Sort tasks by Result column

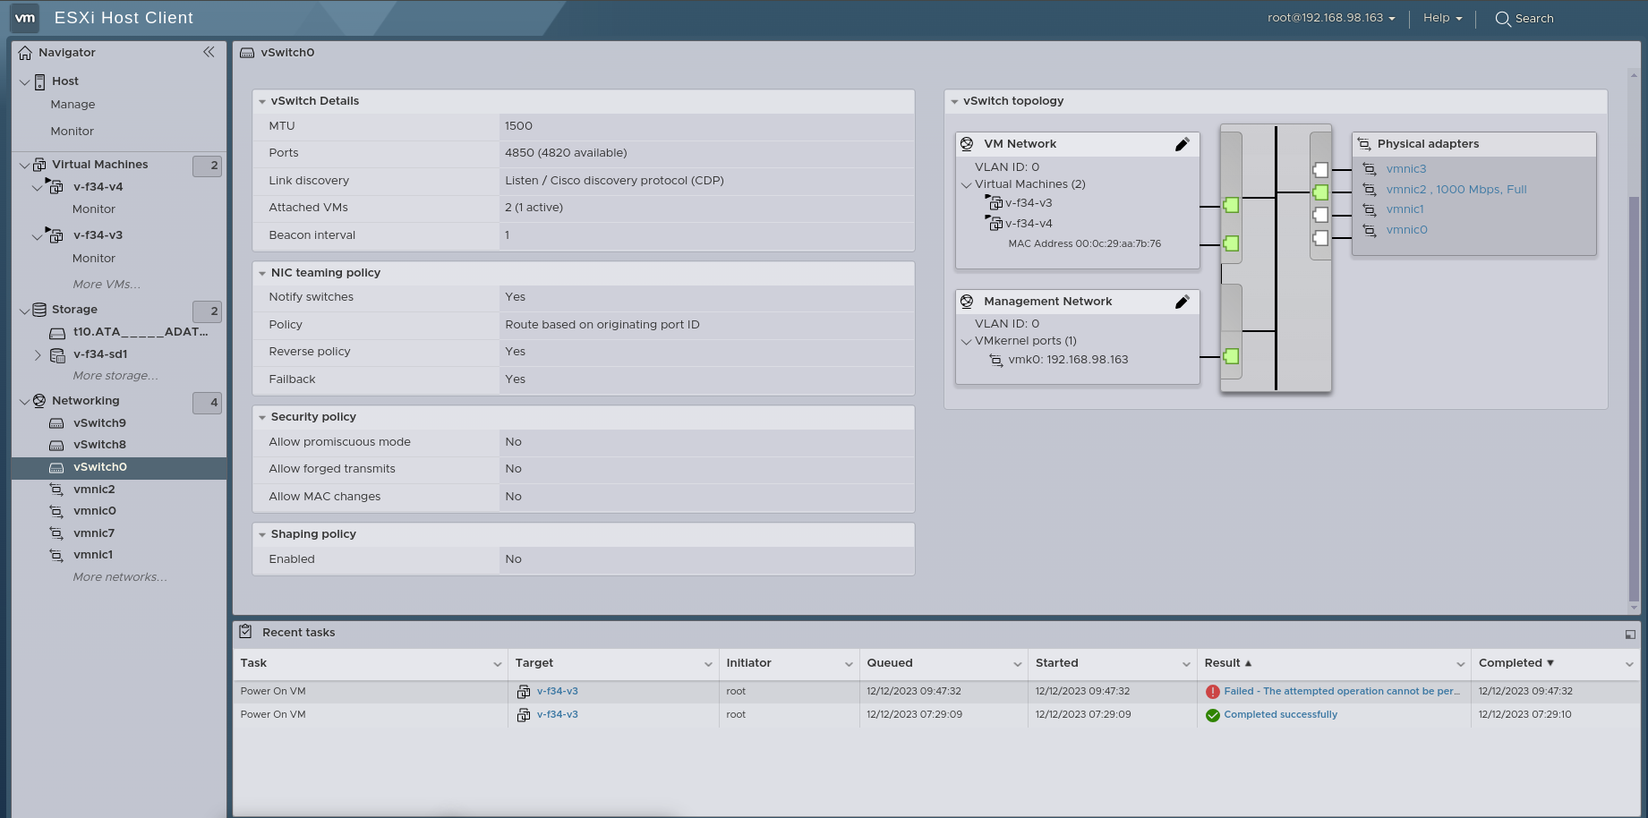pos(1227,663)
